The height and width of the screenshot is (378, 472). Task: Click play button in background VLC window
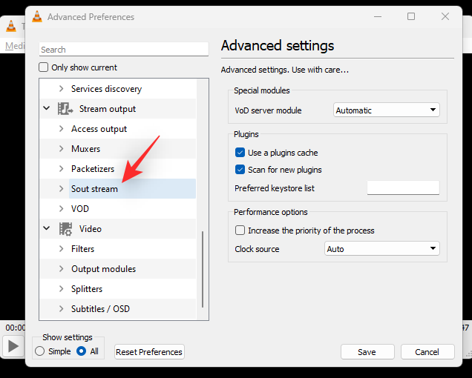point(13,346)
